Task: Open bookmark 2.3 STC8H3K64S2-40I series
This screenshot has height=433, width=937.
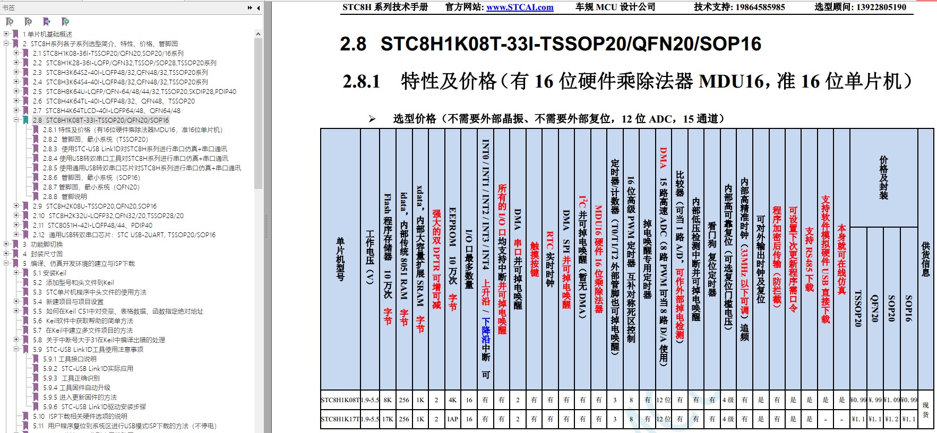Action: [121, 72]
